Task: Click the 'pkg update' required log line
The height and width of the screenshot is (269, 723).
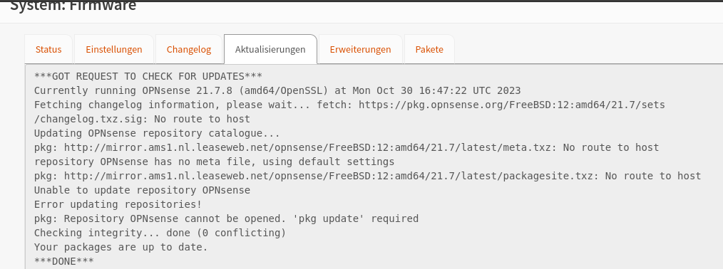Action: (x=226, y=218)
